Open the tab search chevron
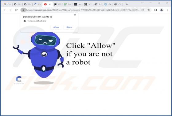 coord(142,3)
